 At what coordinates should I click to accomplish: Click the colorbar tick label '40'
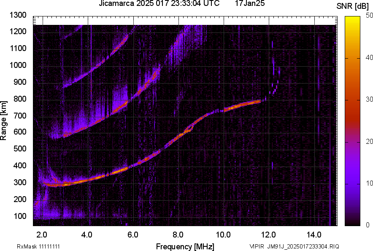(x=369, y=57)
